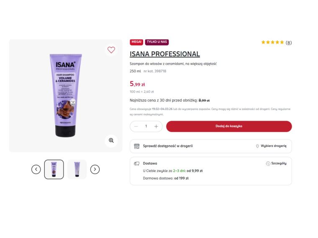
Task: Add item with Dodaj do koszyka button
Action: (x=229, y=126)
